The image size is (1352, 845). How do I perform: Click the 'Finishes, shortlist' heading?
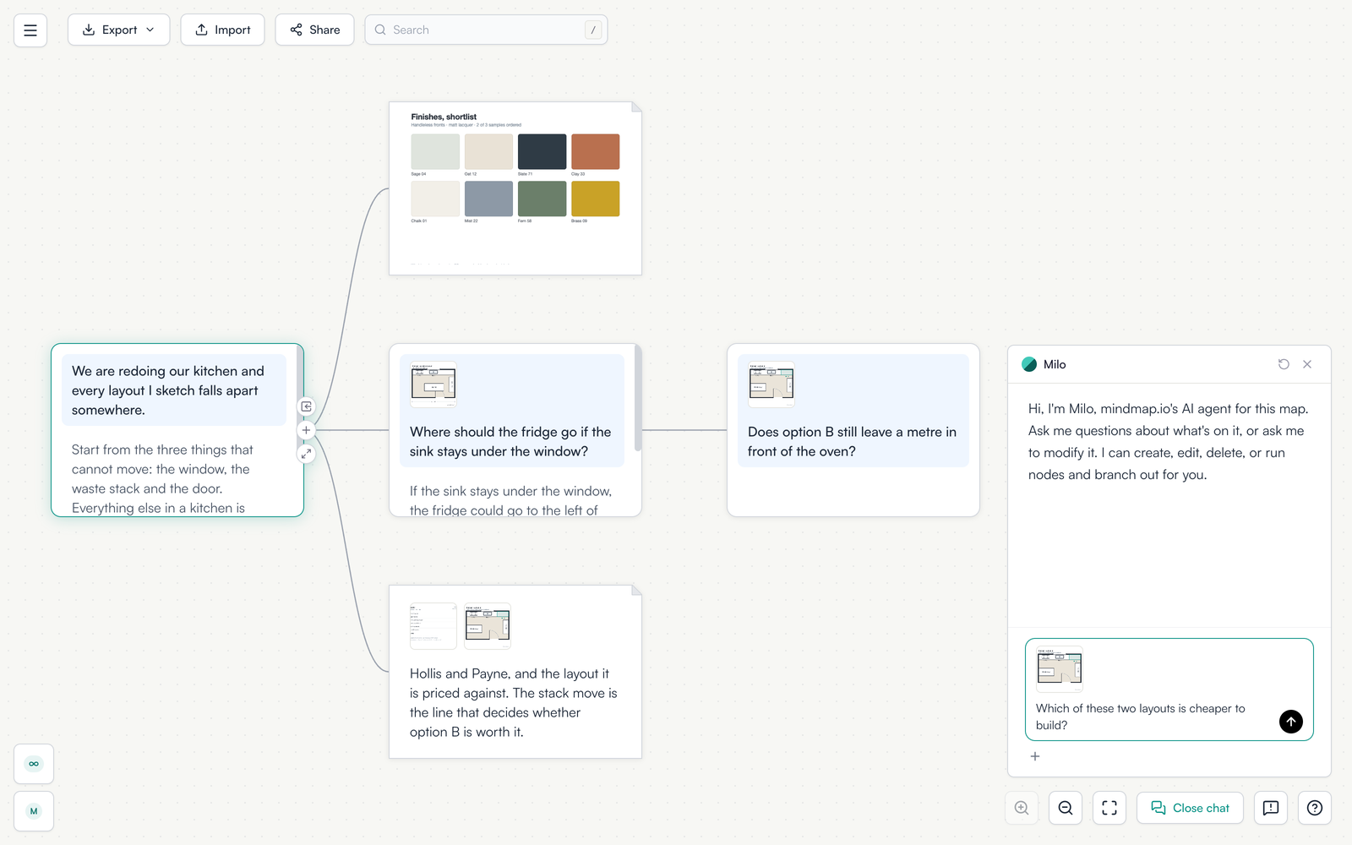[444, 117]
